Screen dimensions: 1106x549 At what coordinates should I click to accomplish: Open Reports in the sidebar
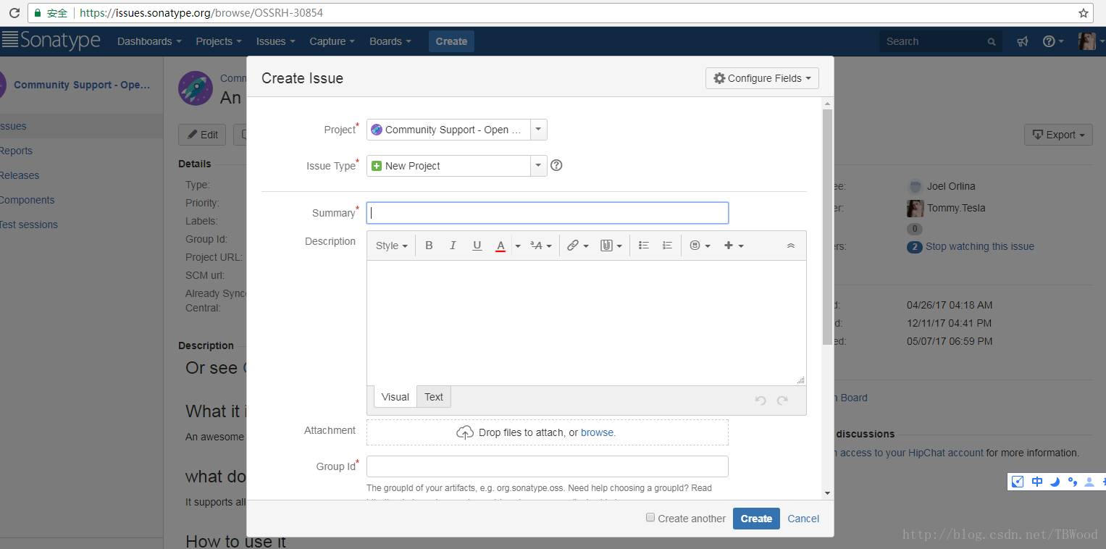[x=16, y=151]
